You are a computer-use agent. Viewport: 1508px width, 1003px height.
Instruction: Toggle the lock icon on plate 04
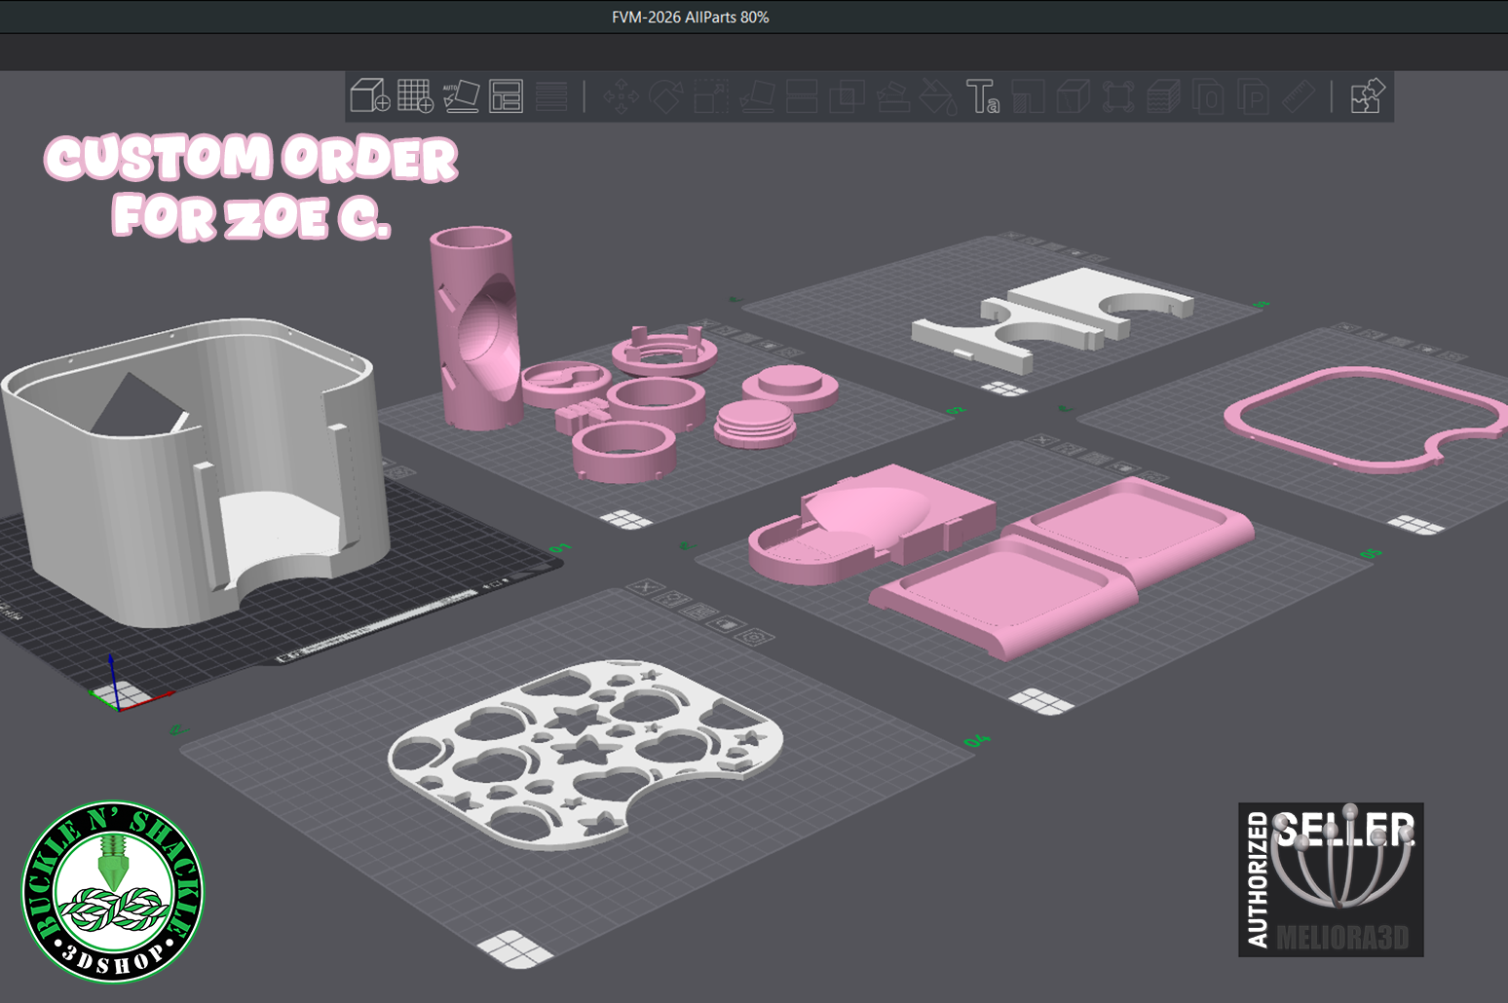tap(726, 624)
